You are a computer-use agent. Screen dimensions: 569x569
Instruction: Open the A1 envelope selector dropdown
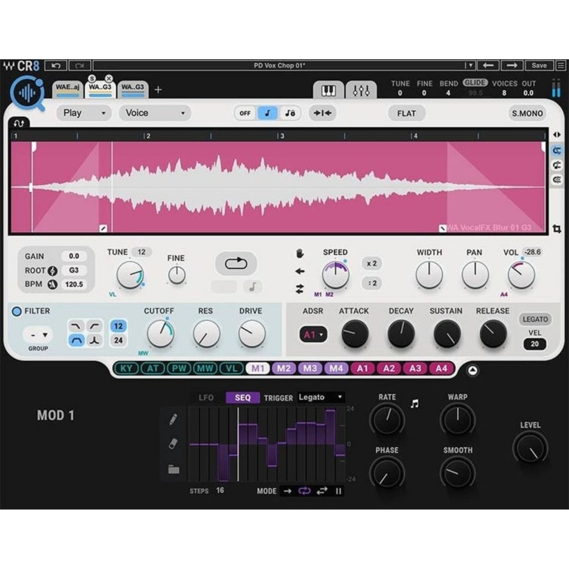pyautogui.click(x=312, y=334)
